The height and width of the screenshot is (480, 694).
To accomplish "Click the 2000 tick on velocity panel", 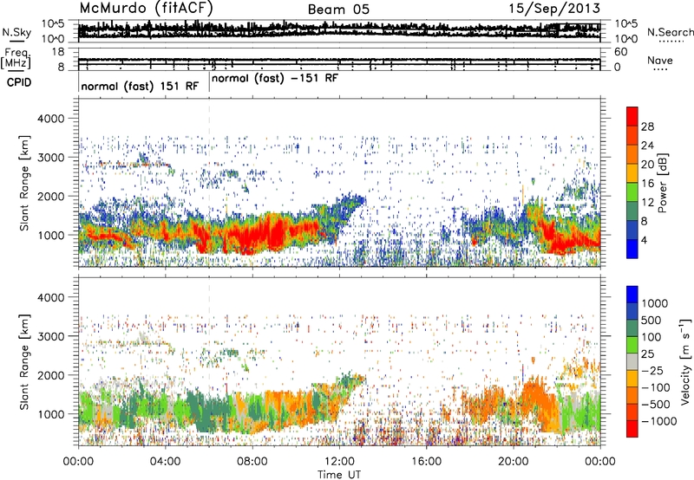I will click(x=50, y=375).
